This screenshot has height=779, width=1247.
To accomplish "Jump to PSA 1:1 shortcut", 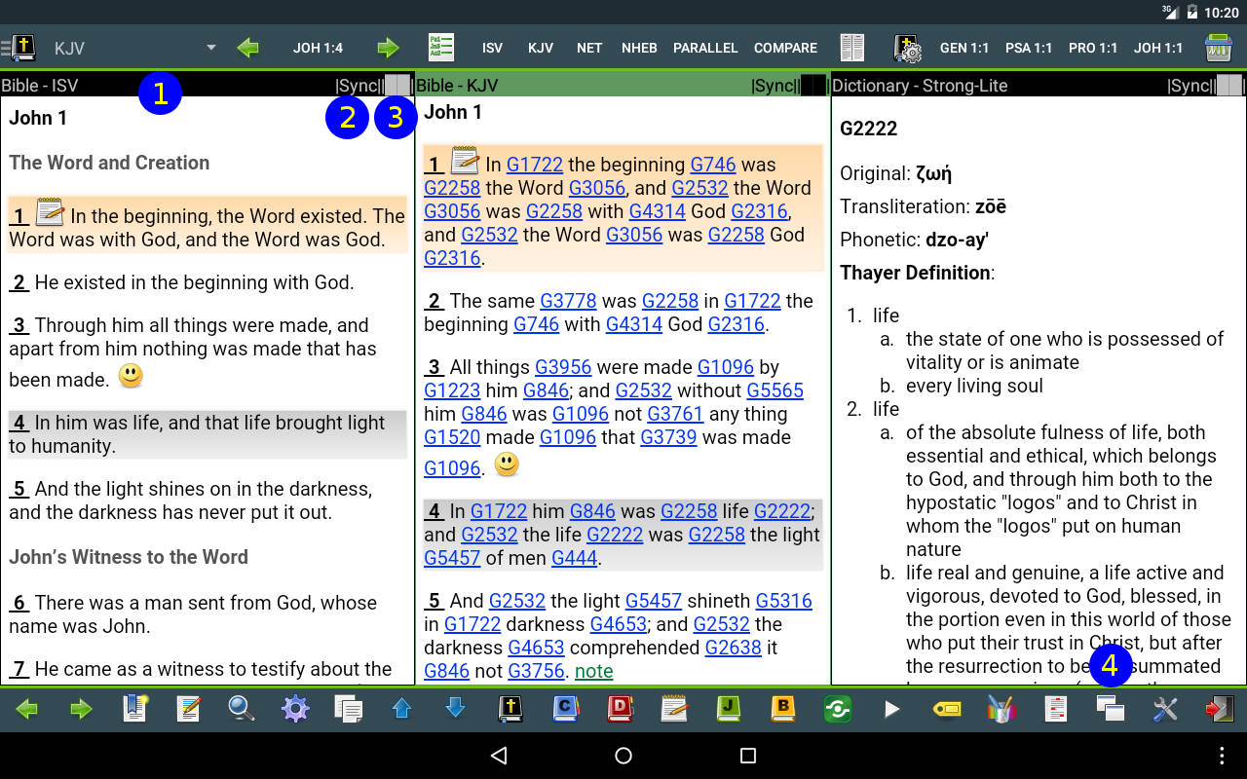I will coord(1029,48).
